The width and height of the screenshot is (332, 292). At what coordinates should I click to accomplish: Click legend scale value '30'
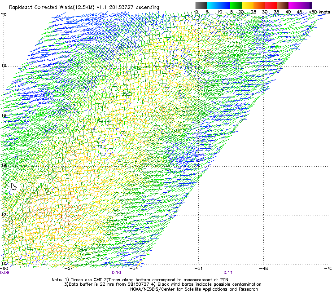click(x=265, y=12)
